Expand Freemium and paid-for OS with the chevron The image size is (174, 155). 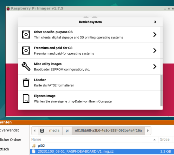pos(155,51)
